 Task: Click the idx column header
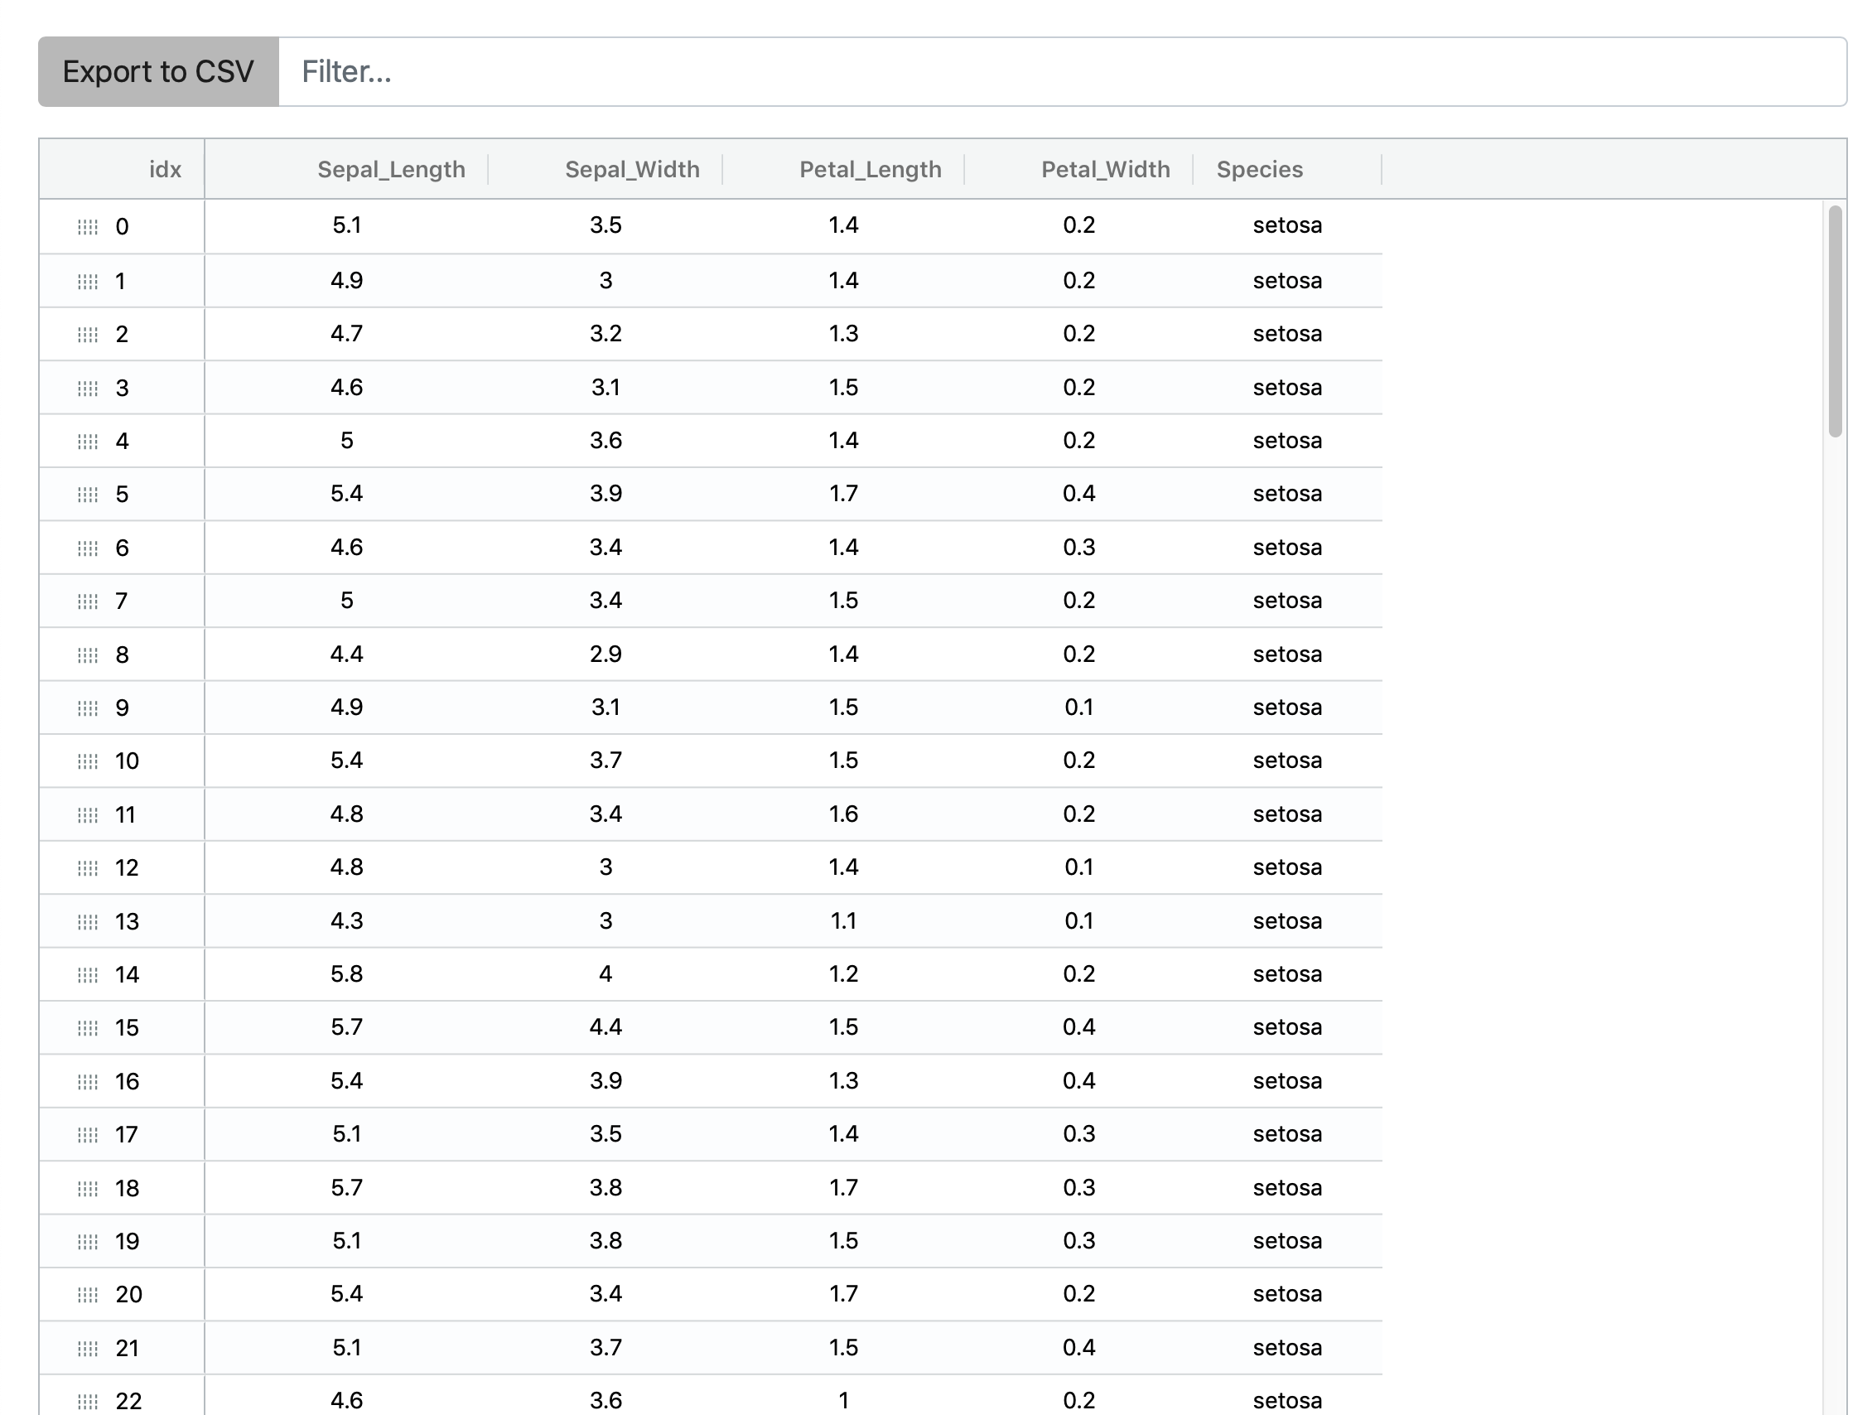[x=165, y=169]
